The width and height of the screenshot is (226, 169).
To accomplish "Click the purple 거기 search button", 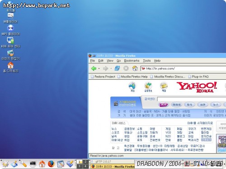I will 163,105.
